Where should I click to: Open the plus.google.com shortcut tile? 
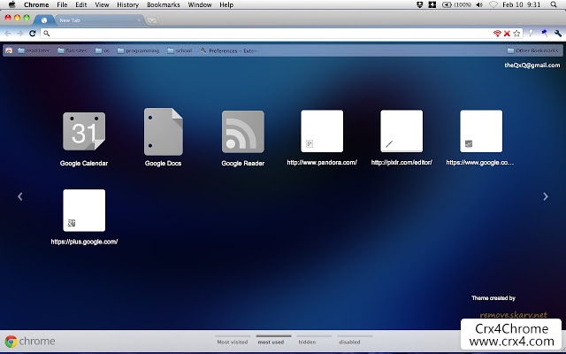[x=84, y=211]
